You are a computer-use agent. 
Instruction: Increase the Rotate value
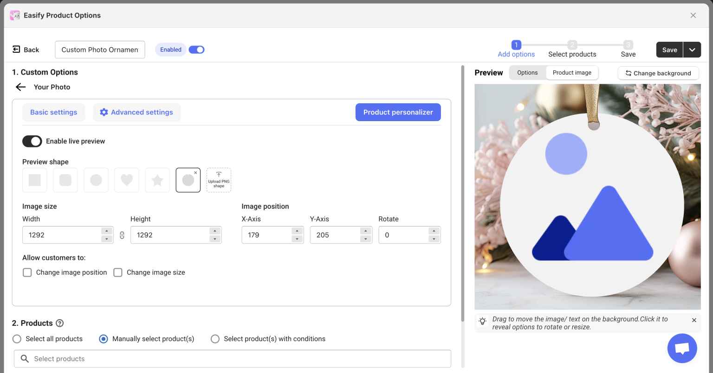click(x=434, y=231)
